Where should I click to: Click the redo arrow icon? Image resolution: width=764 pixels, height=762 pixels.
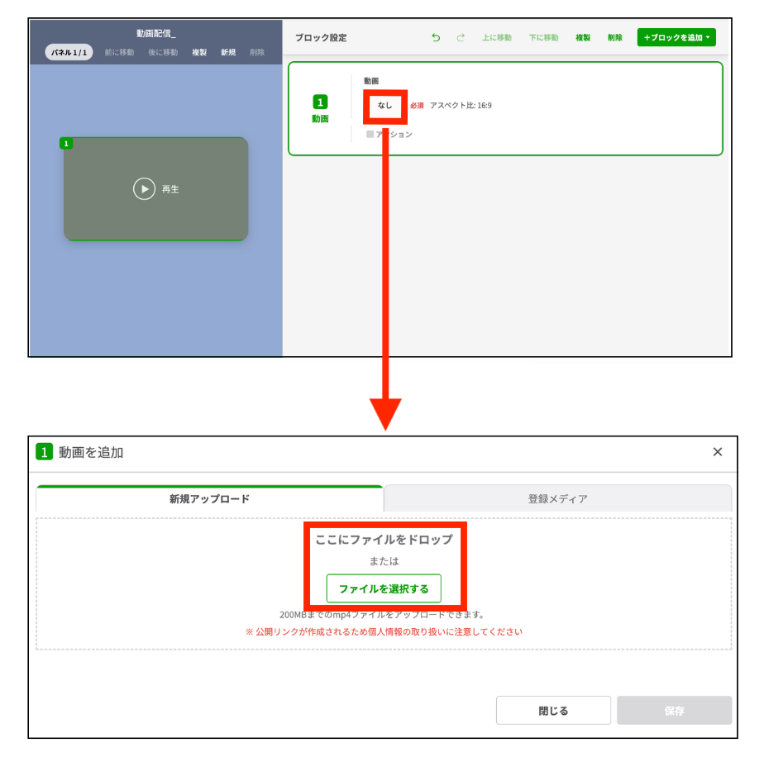point(461,37)
